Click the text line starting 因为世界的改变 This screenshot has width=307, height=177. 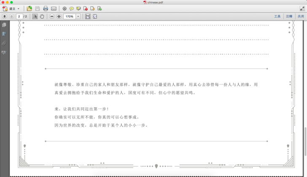click(101, 125)
